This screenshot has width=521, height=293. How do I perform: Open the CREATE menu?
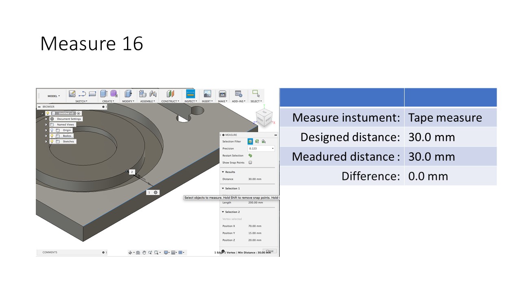(x=108, y=101)
